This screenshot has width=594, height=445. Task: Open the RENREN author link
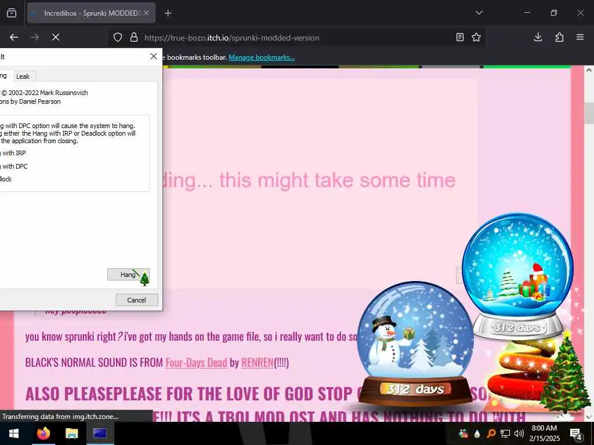[x=257, y=363]
